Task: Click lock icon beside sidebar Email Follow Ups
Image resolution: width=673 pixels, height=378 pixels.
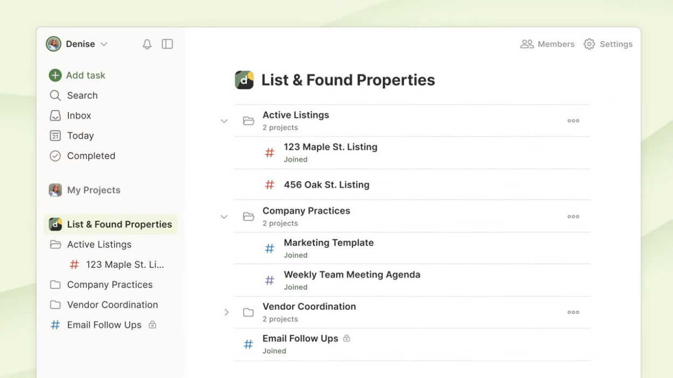Action: [152, 325]
